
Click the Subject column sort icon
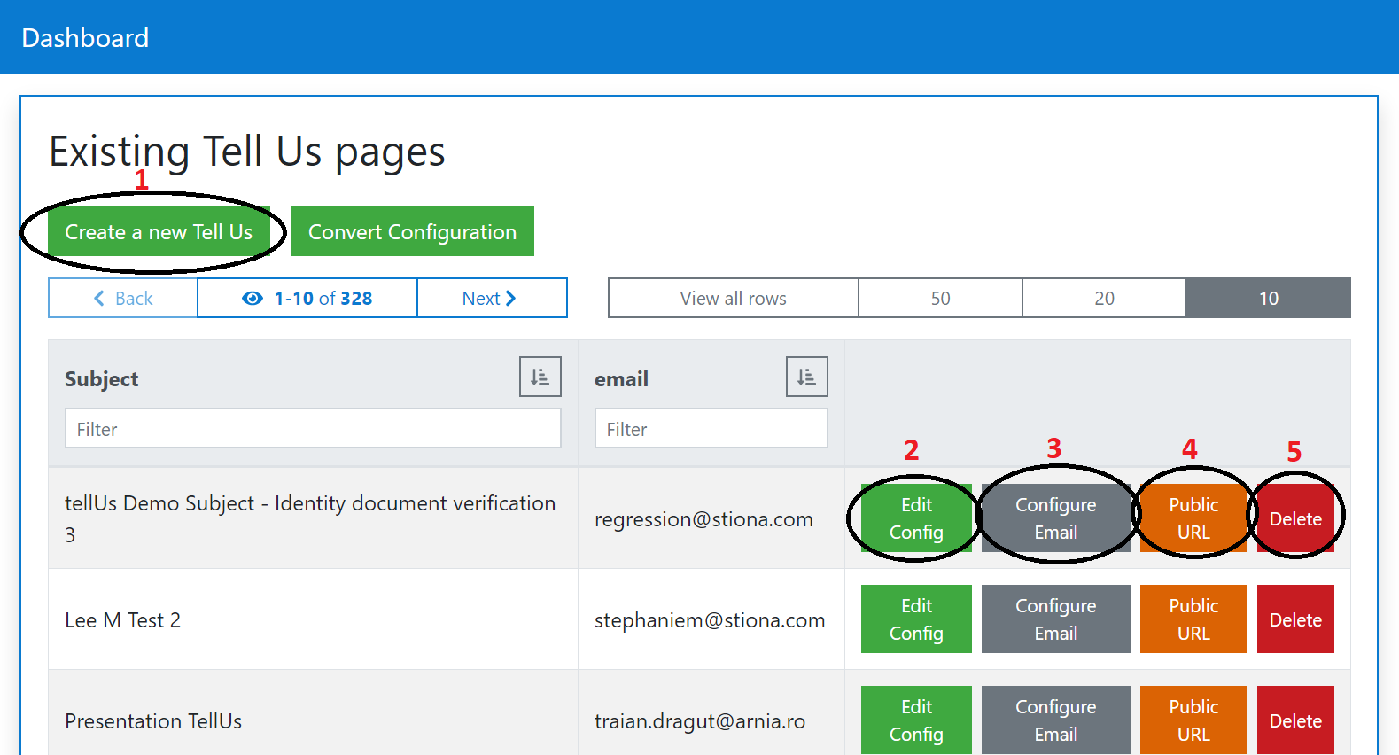click(540, 377)
